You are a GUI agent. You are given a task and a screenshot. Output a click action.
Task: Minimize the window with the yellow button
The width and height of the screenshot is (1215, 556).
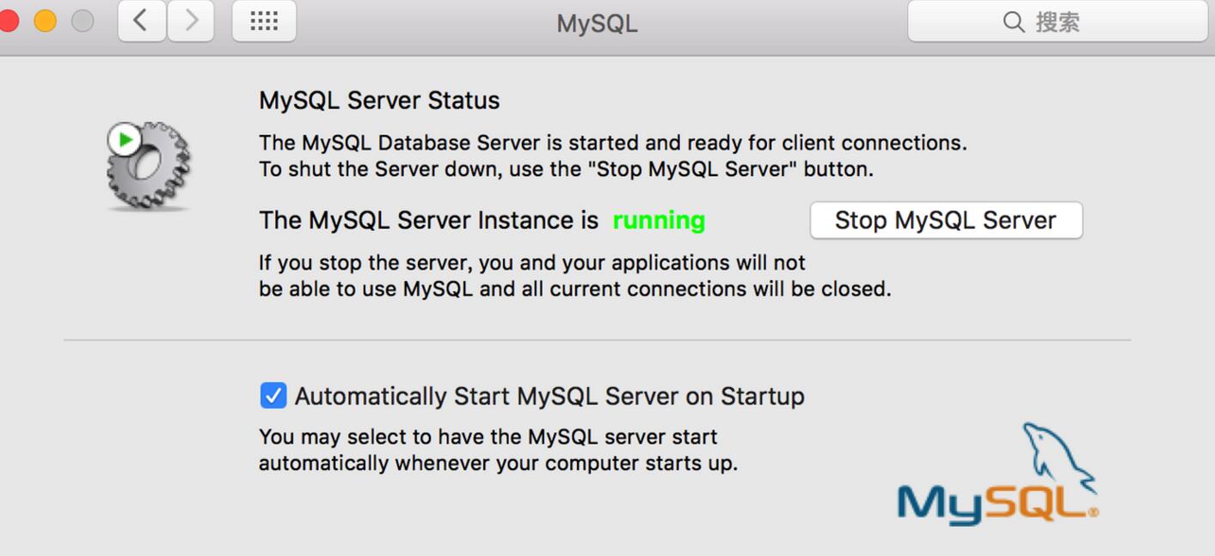click(x=46, y=21)
